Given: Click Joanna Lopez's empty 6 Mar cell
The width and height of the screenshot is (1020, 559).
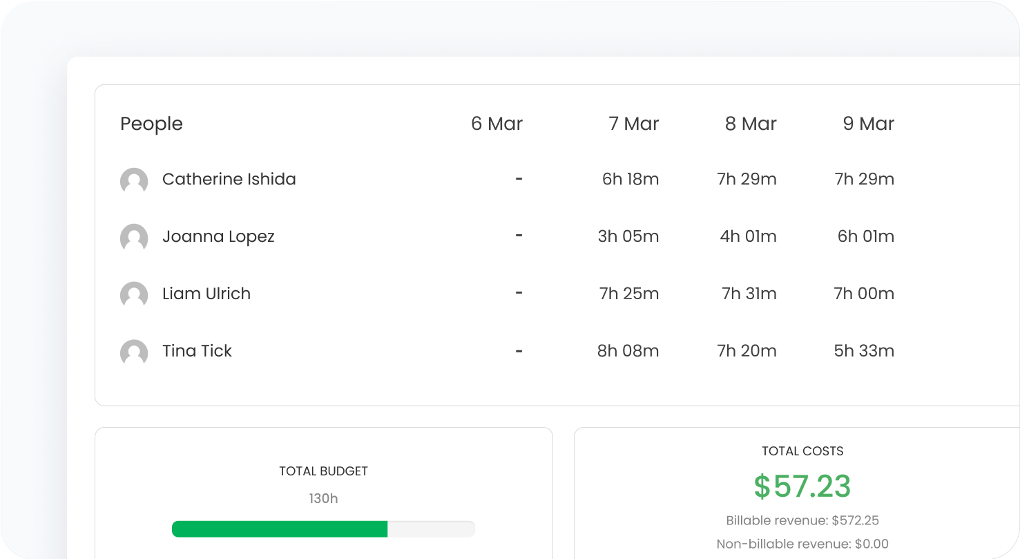Looking at the screenshot, I should click(x=519, y=236).
